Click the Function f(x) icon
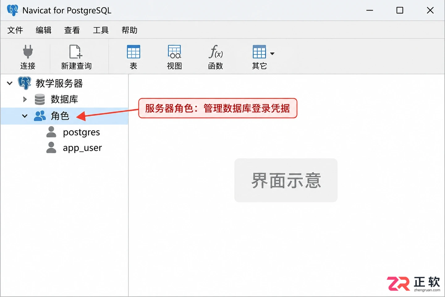Viewport: 445px width, 297px height. coord(215,52)
